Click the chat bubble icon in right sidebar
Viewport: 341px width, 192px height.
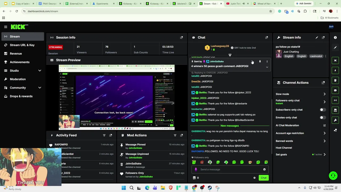[x=335, y=90]
